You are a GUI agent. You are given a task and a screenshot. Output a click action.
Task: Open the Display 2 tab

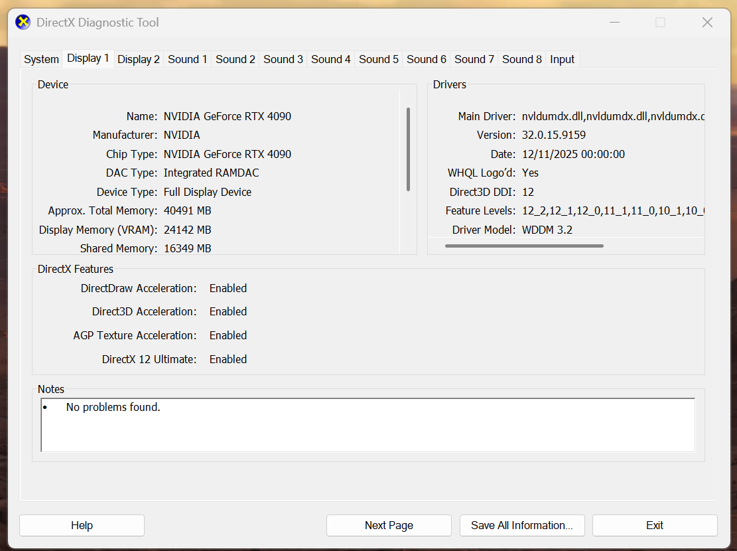coord(138,59)
